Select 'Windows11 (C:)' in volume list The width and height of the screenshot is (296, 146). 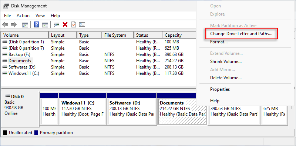pos(24,73)
